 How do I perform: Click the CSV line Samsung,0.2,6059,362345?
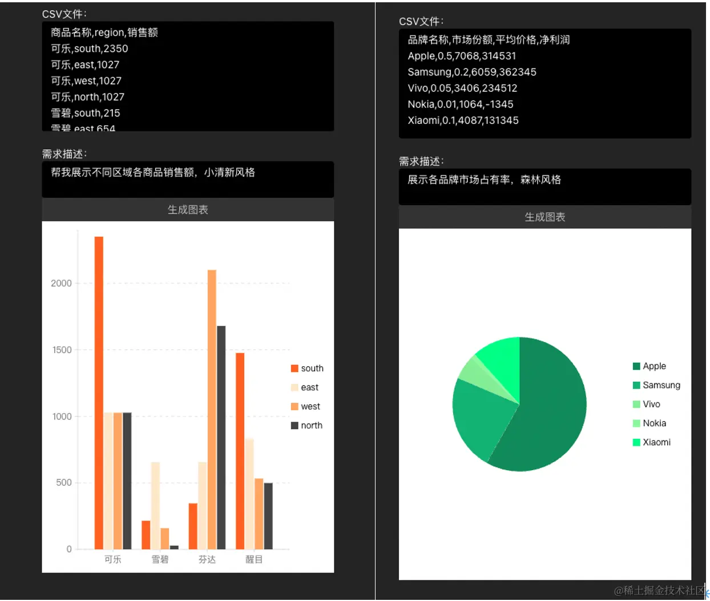coord(472,72)
